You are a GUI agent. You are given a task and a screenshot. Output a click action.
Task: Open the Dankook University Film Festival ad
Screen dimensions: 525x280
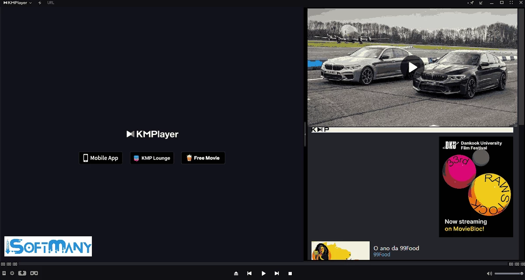(x=476, y=187)
